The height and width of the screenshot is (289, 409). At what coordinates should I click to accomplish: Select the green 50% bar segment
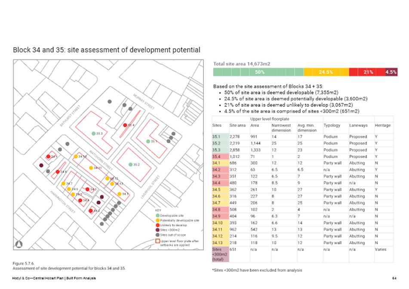[258, 72]
